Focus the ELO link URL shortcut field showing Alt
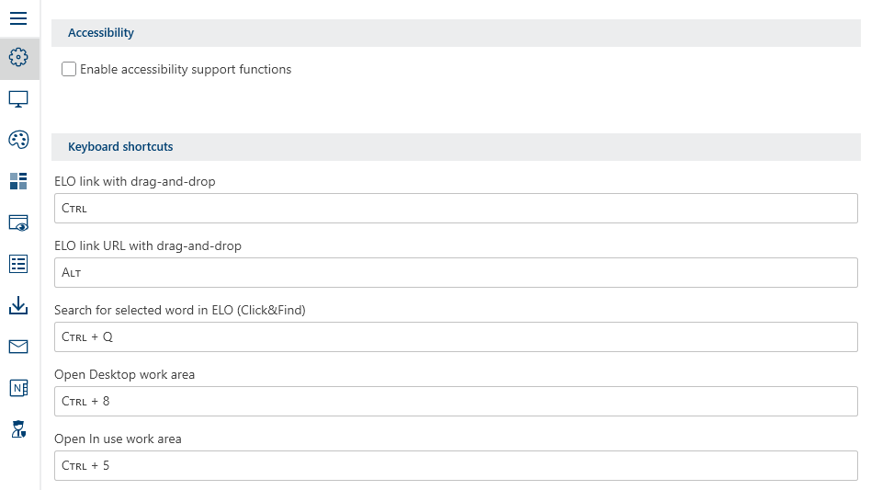This screenshot has width=871, height=490. pos(456,273)
